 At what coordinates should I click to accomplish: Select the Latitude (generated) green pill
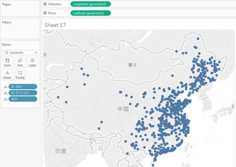(90, 13)
